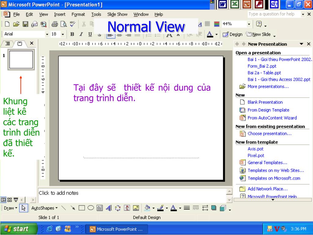Open the Draw menu dropdown
Screen dimensions: 313x235
coord(10,208)
